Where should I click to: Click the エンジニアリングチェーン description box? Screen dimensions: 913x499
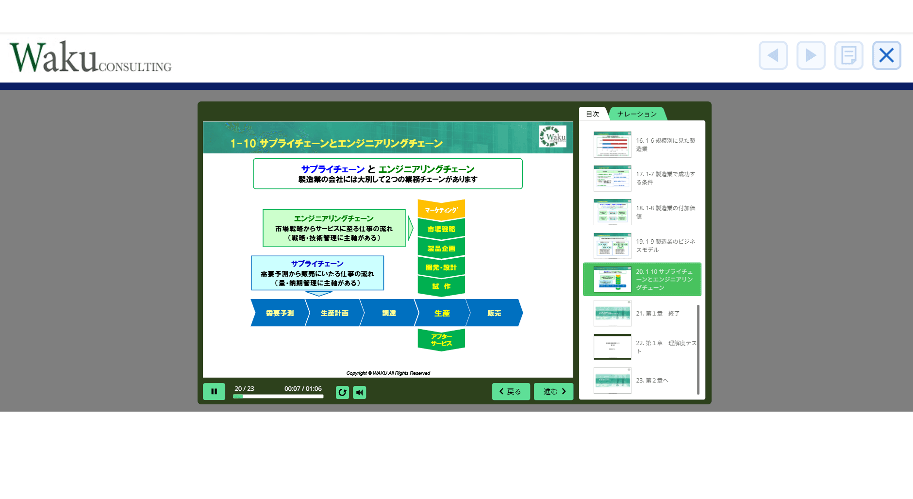click(334, 228)
